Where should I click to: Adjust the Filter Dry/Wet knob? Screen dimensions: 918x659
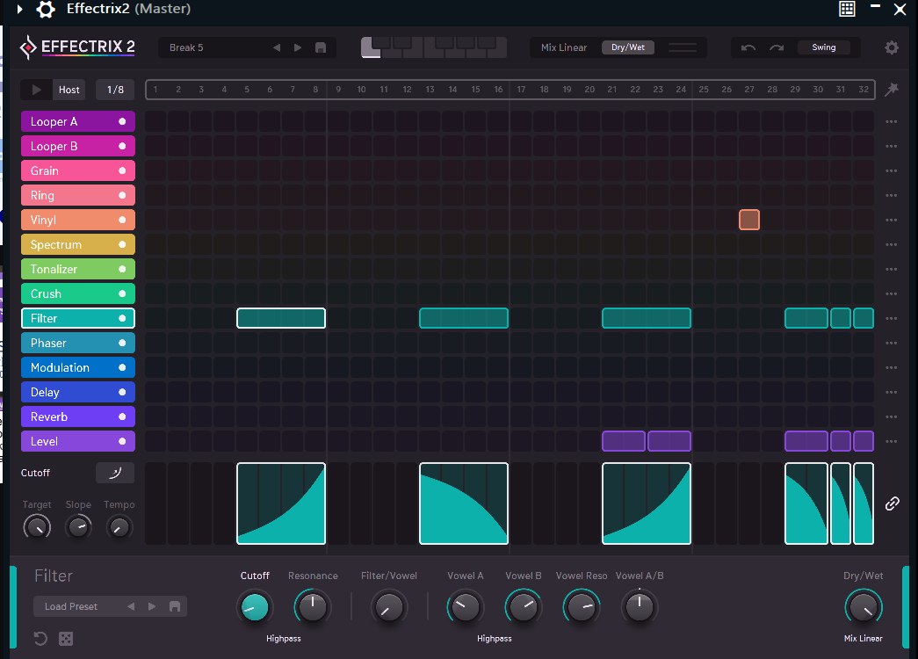click(x=863, y=607)
